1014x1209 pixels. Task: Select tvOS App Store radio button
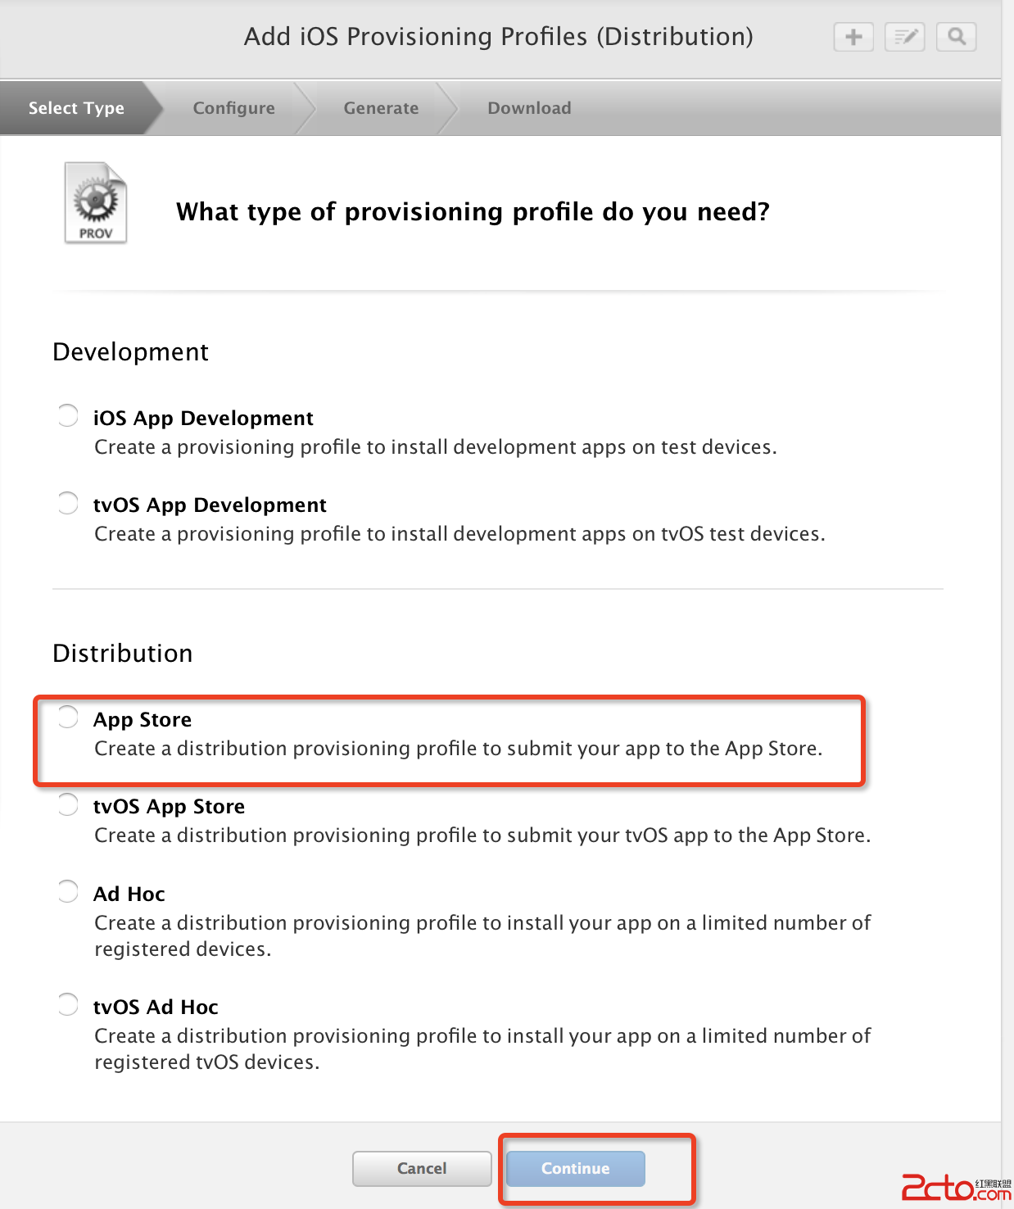(68, 804)
